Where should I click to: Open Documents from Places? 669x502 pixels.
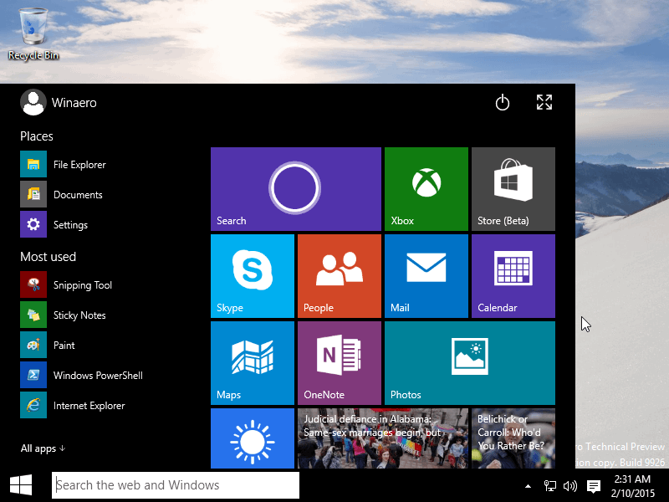61,195
